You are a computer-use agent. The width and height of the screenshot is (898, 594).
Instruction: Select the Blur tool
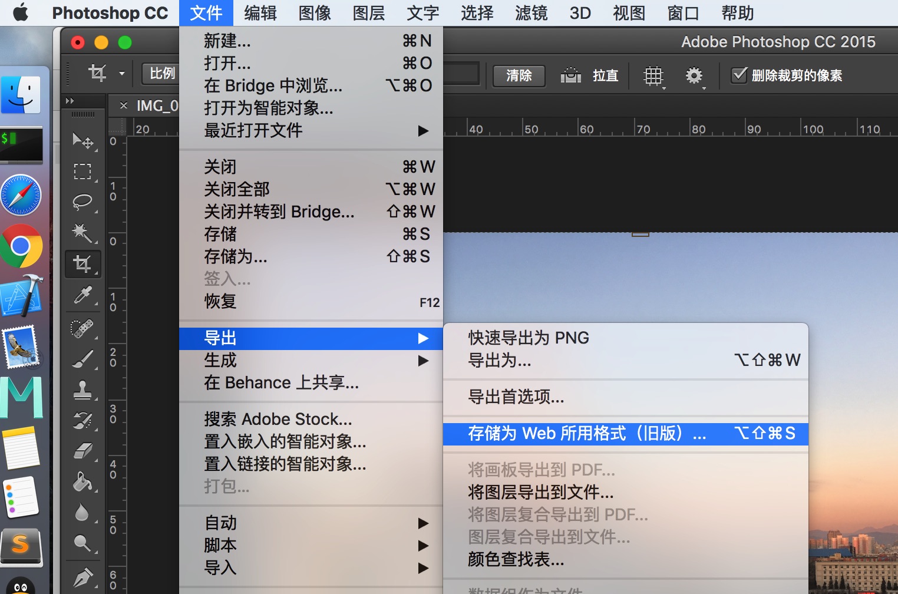(x=82, y=513)
